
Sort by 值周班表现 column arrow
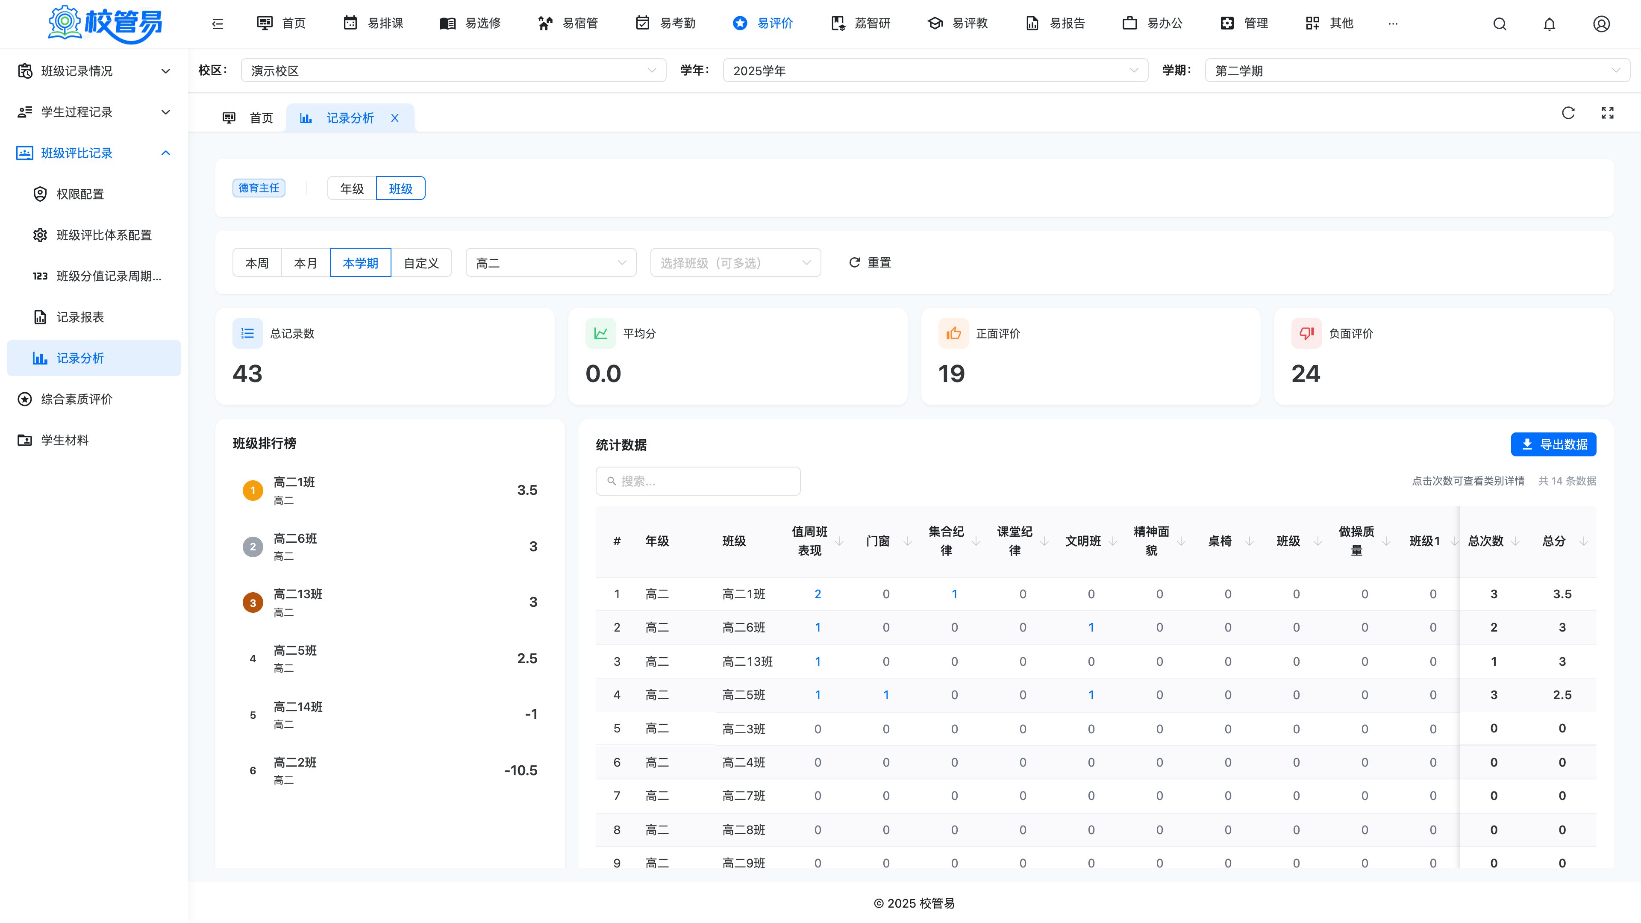pyautogui.click(x=839, y=541)
